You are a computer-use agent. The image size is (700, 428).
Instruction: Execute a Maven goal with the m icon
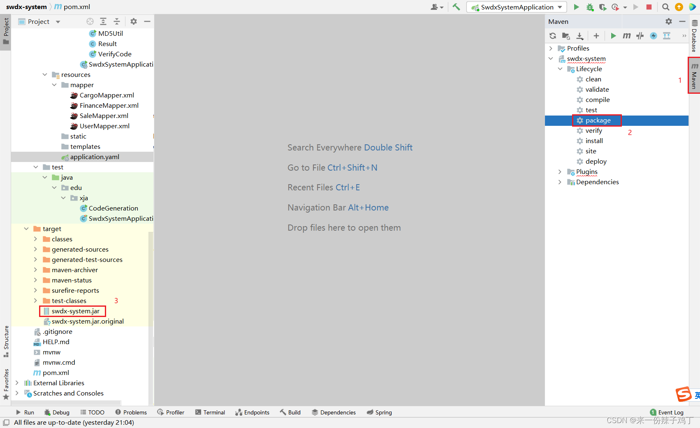[x=626, y=36]
